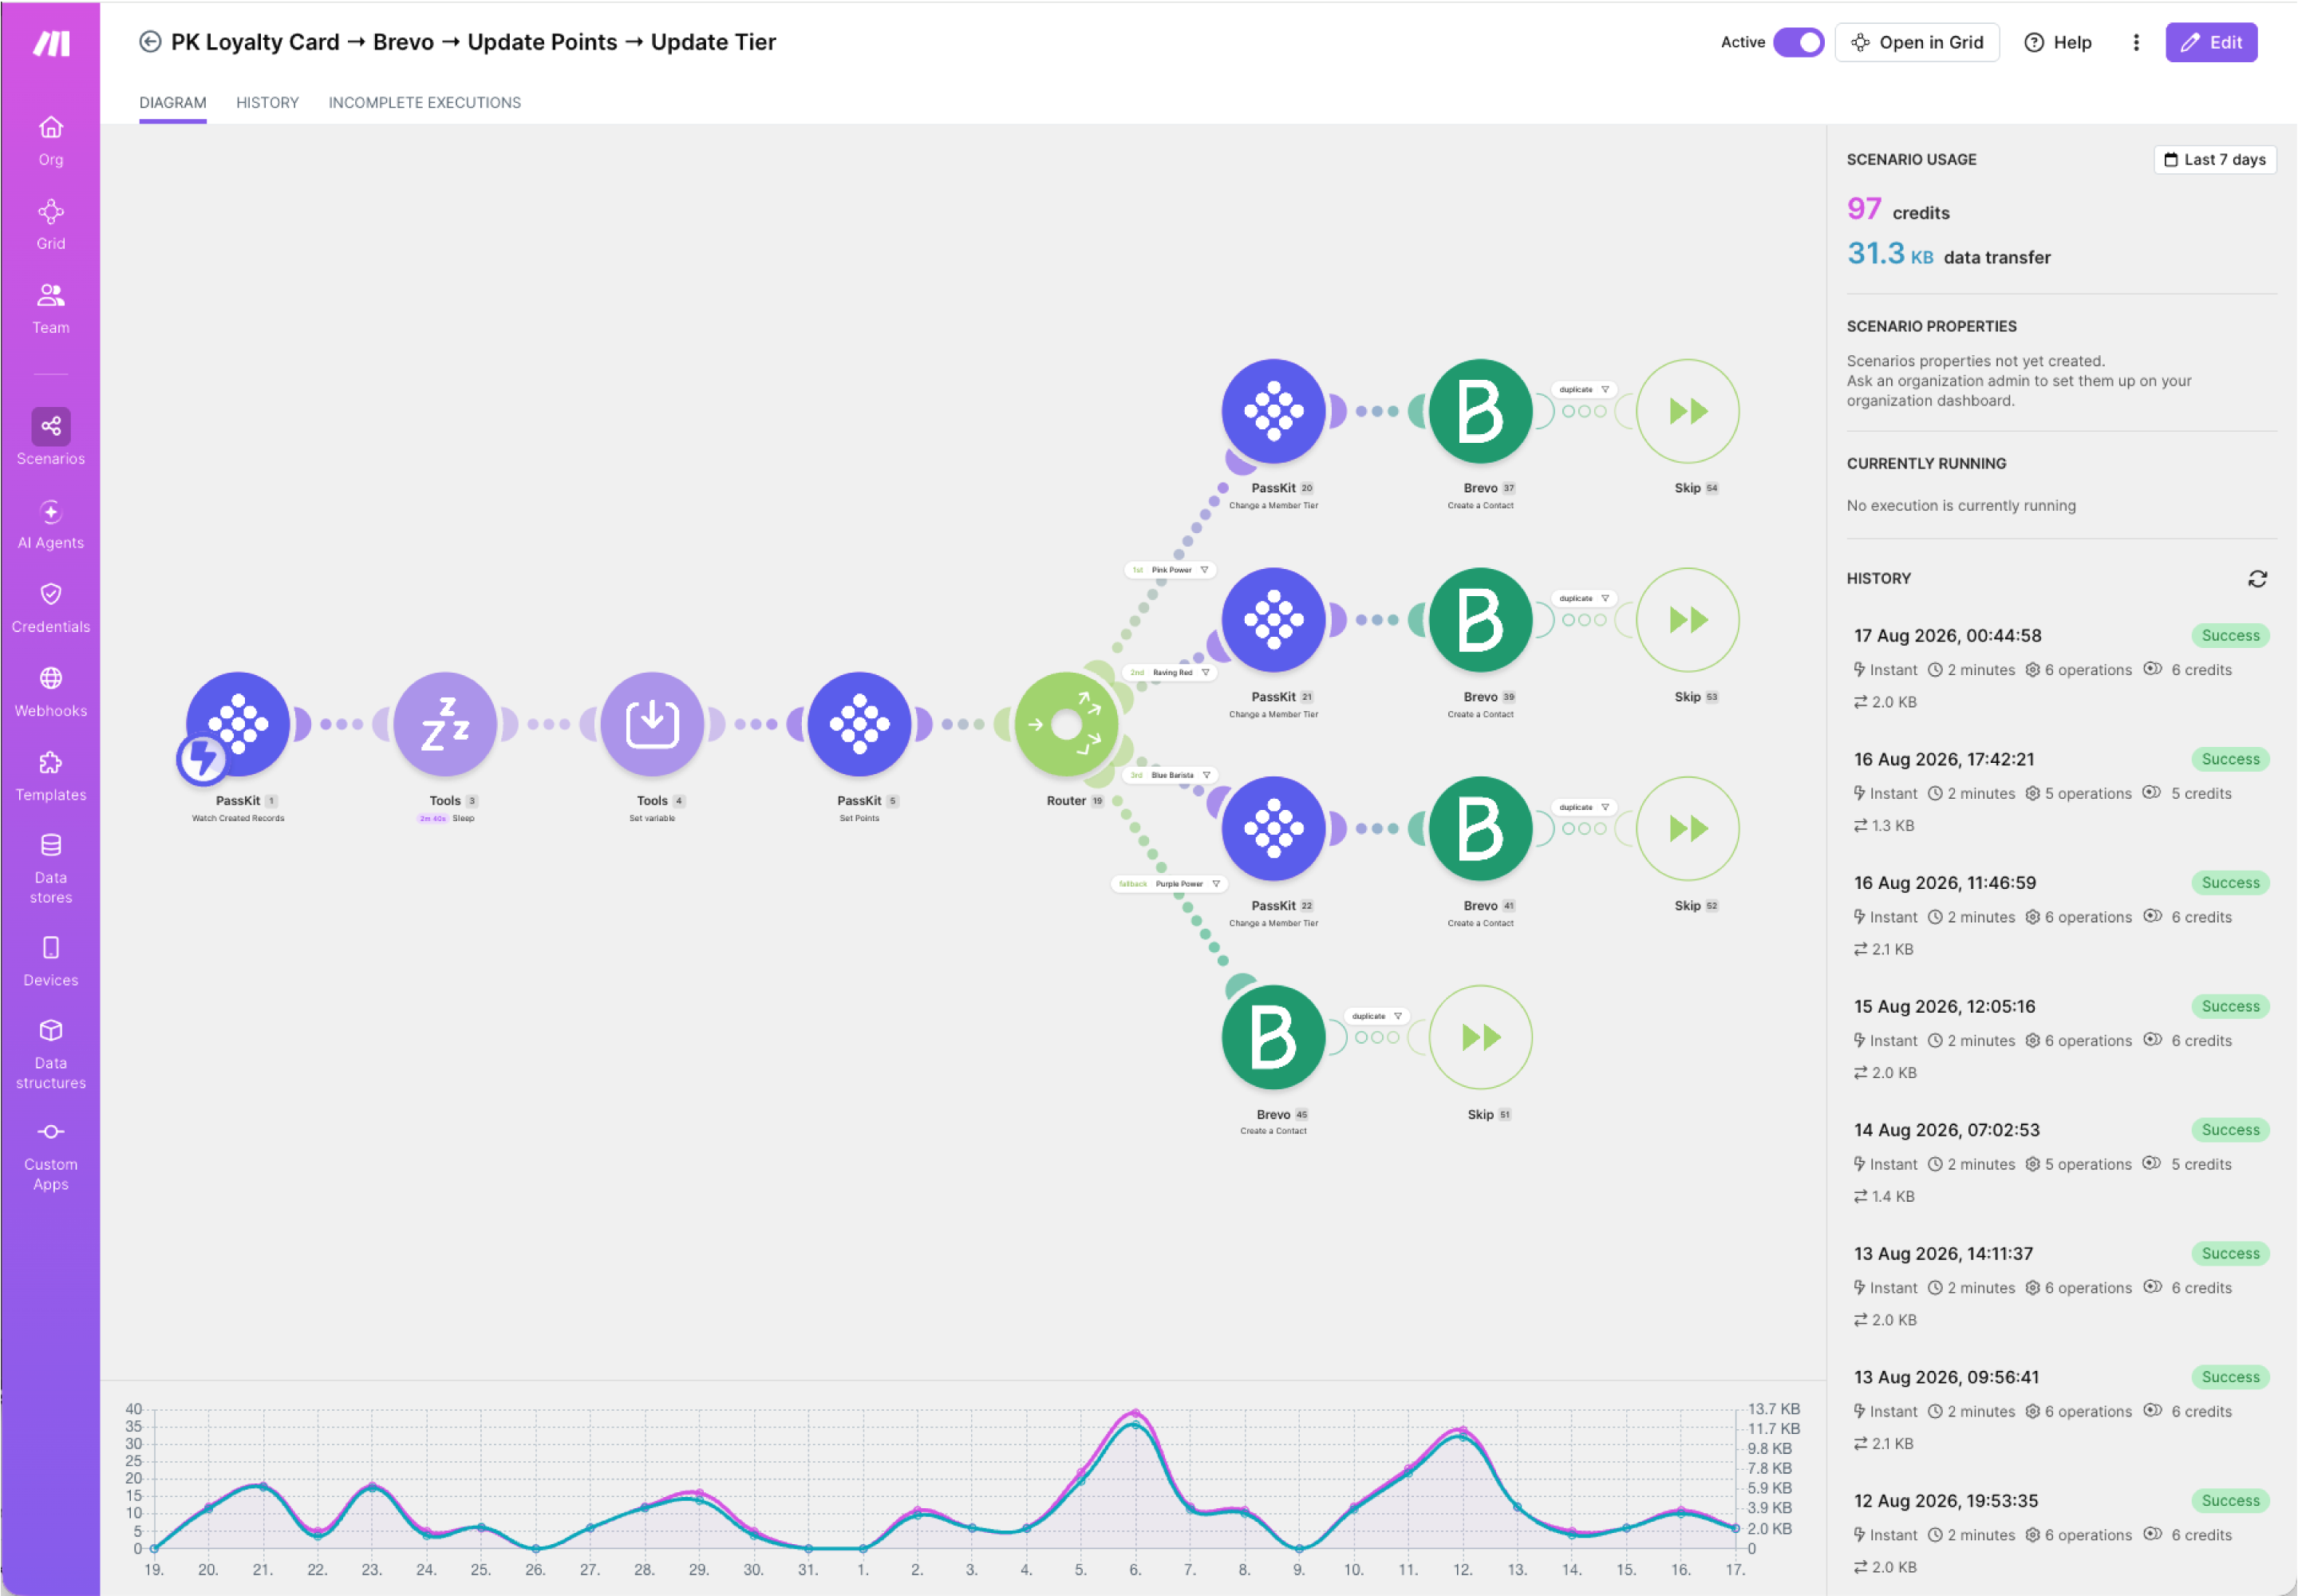Viewport: 2298px width, 1596px height.
Task: Open the 15 Aug 2026, 12:05:16 execution
Action: click(2060, 1039)
